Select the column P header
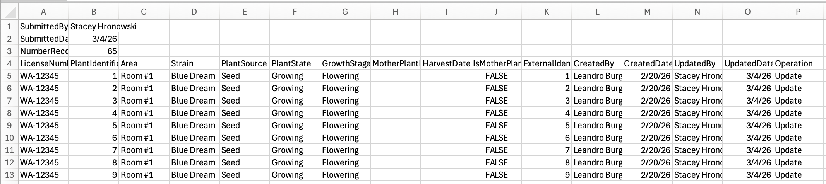Screen dimensions: 826x184 pyautogui.click(x=798, y=12)
